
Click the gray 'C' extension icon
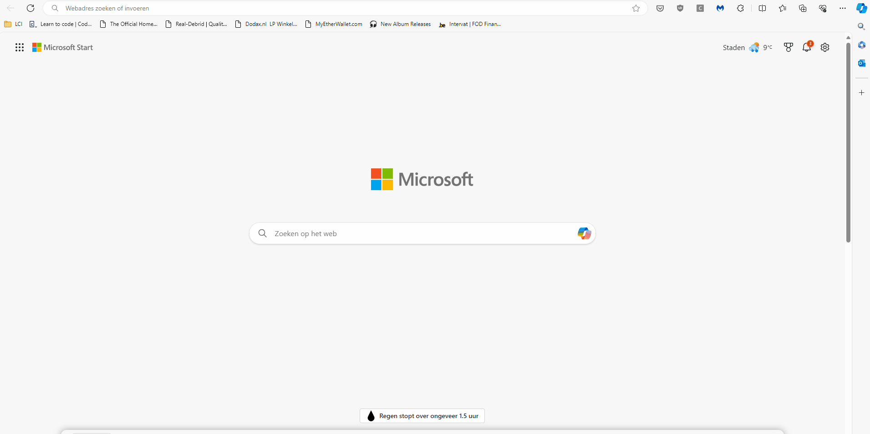pyautogui.click(x=700, y=8)
